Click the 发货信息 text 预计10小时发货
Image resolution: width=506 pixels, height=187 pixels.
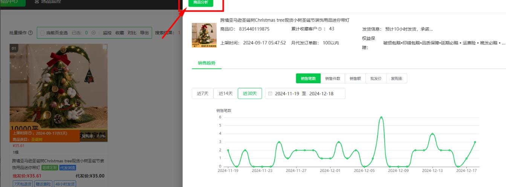[409, 29]
